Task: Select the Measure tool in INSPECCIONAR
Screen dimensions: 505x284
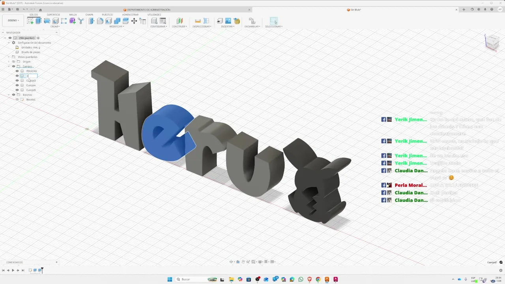Action: click(x=198, y=21)
